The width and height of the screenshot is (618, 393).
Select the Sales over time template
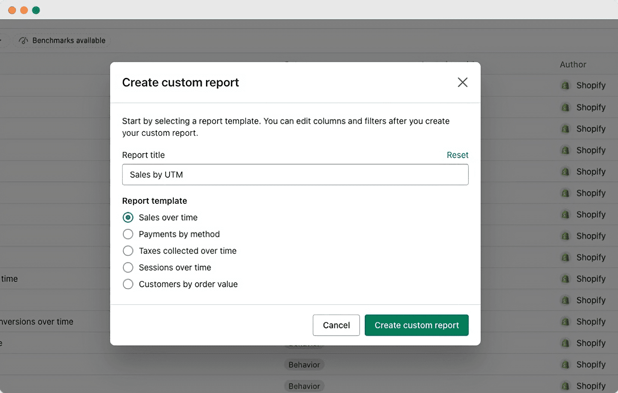128,217
